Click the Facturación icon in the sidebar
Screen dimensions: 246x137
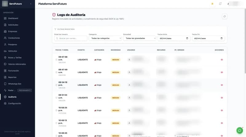[5, 71]
